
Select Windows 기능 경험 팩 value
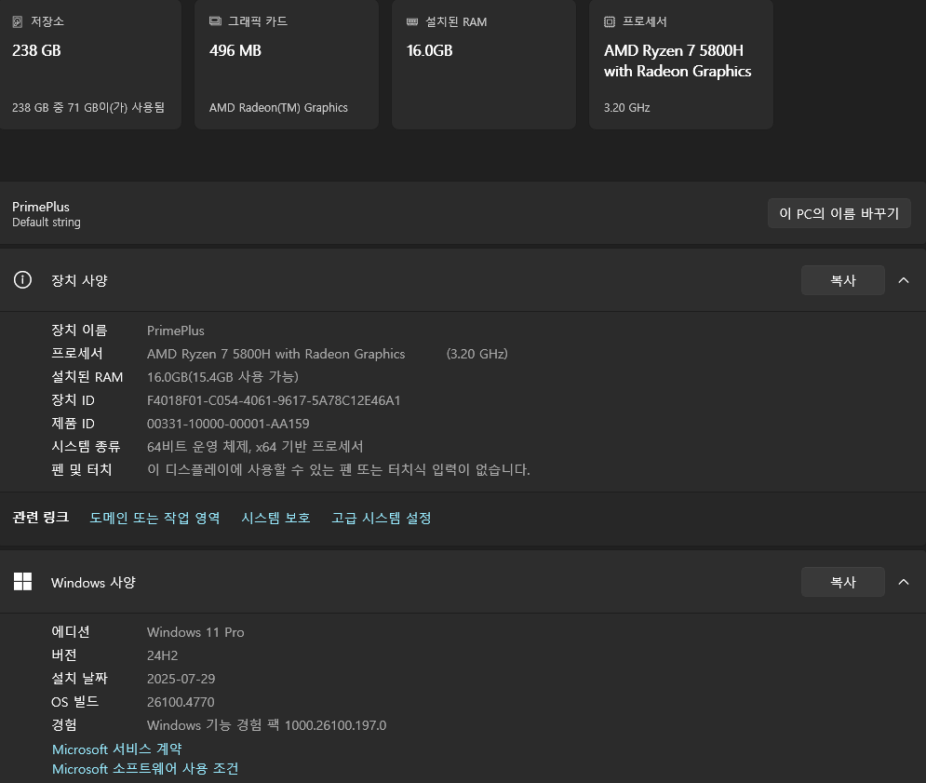tap(266, 725)
